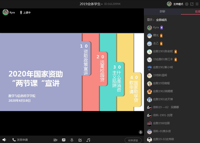Click the speaker volume icon

[x=4, y=140]
